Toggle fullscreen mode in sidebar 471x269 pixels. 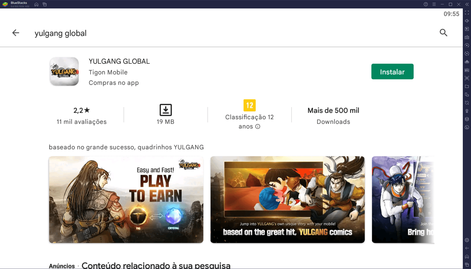pyautogui.click(x=467, y=13)
